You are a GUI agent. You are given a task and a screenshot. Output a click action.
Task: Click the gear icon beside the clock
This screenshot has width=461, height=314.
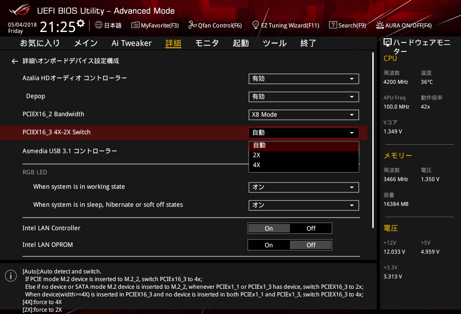[81, 23]
